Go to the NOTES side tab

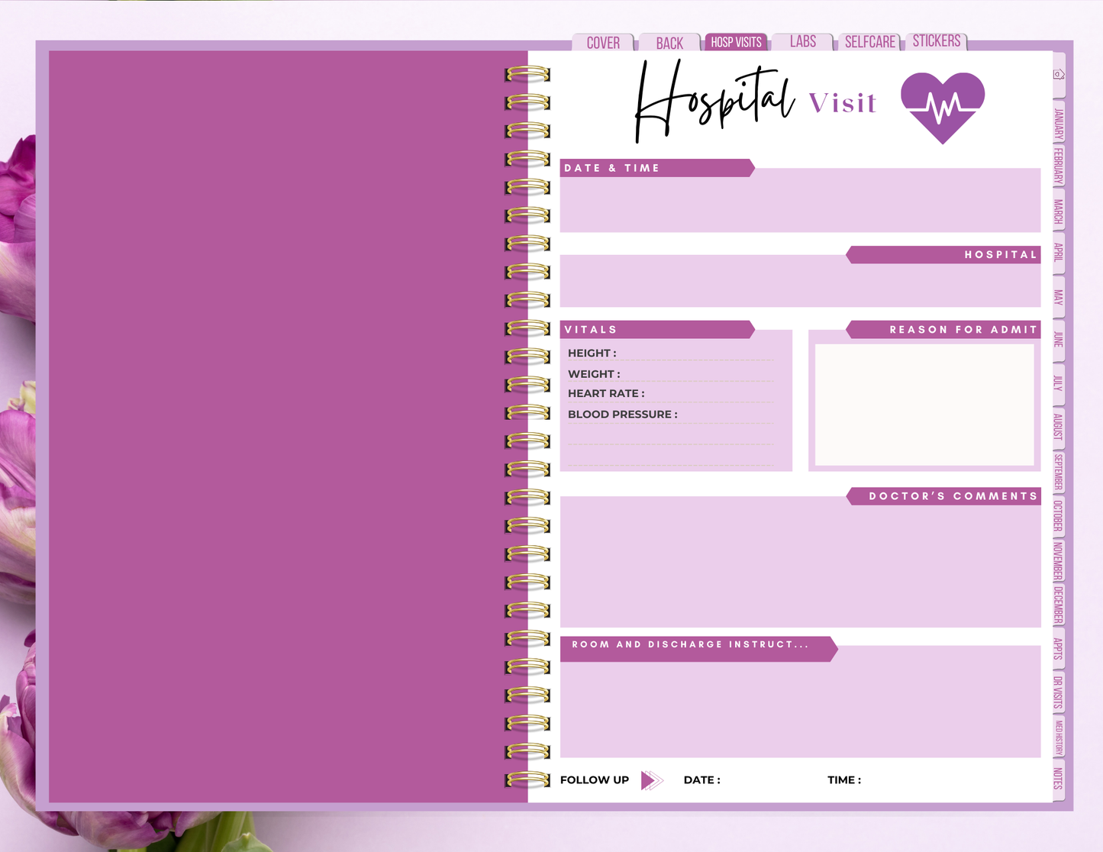point(1059,779)
